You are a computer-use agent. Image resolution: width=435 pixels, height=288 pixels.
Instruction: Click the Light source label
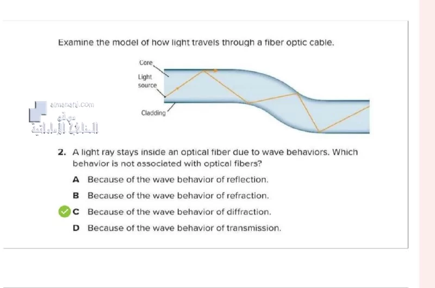pyautogui.click(x=147, y=81)
